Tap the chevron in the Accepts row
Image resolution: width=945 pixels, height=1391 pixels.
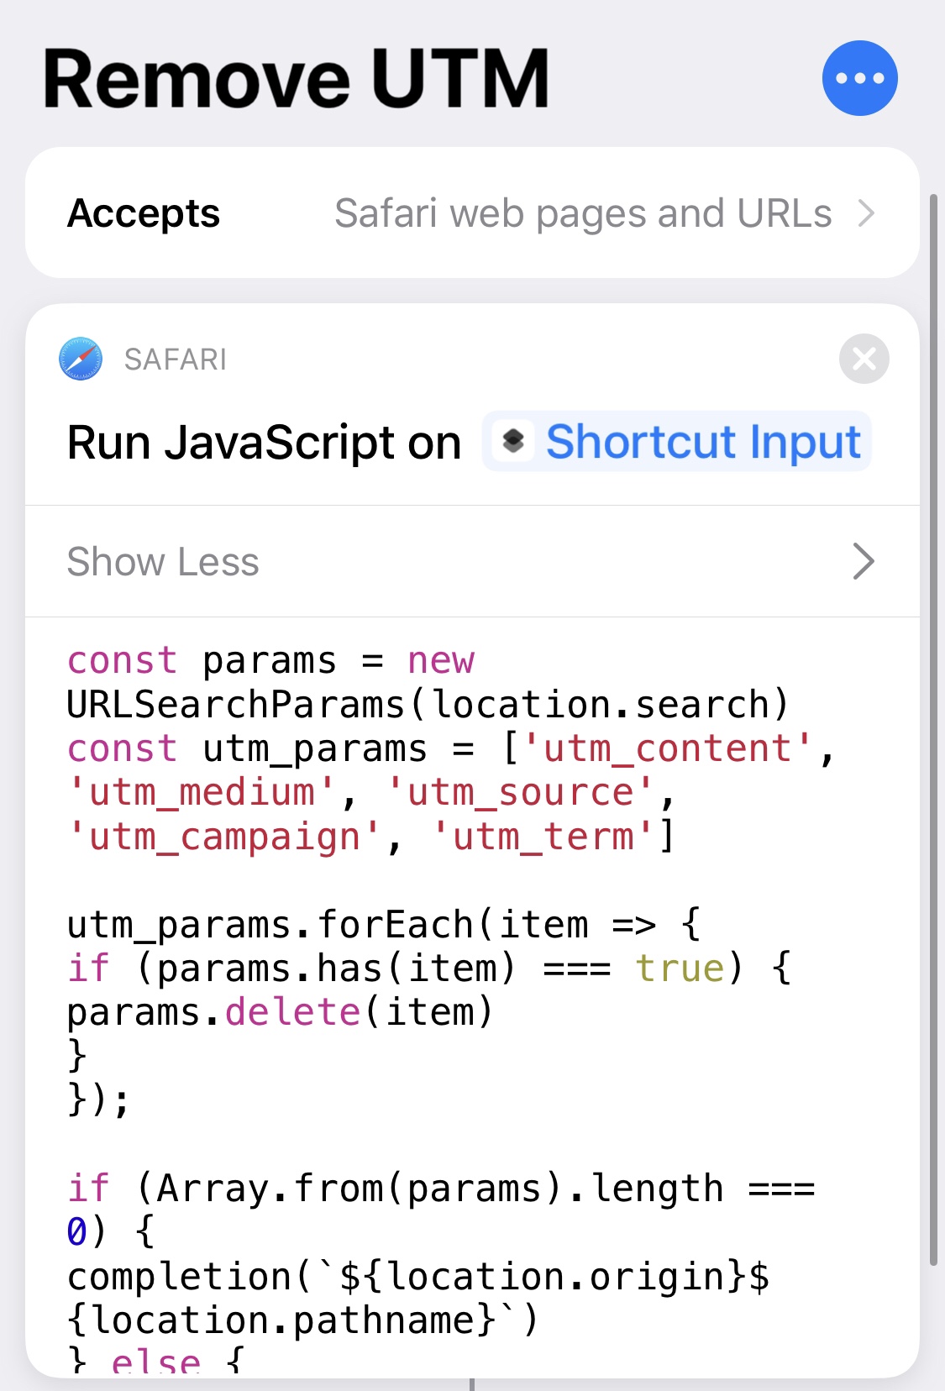coord(866,213)
